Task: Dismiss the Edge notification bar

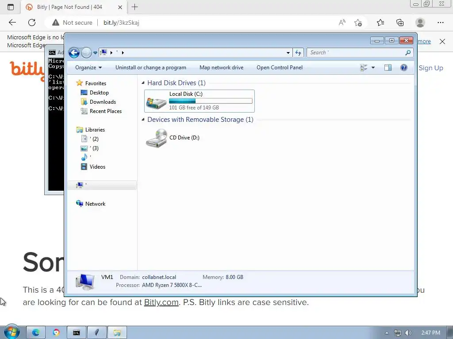Action: coord(442,41)
